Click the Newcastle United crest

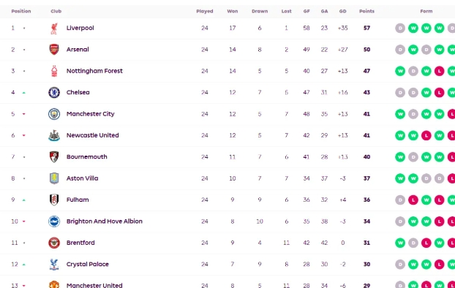[x=54, y=135]
